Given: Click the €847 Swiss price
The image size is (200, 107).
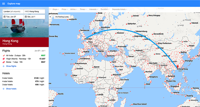Looking at the screenshot, I should pyautogui.click(x=43, y=62).
